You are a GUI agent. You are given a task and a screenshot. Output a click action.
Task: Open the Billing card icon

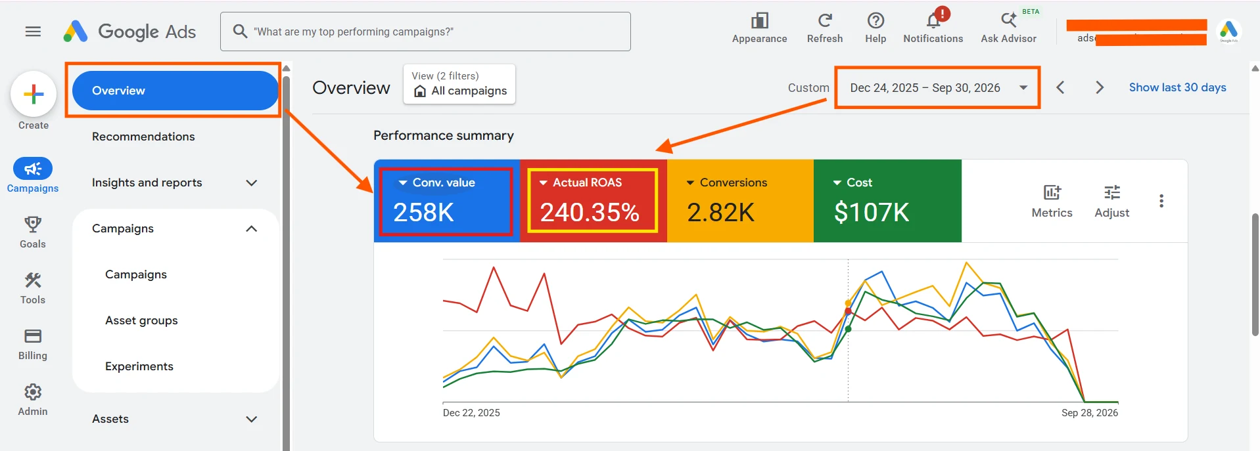(33, 336)
